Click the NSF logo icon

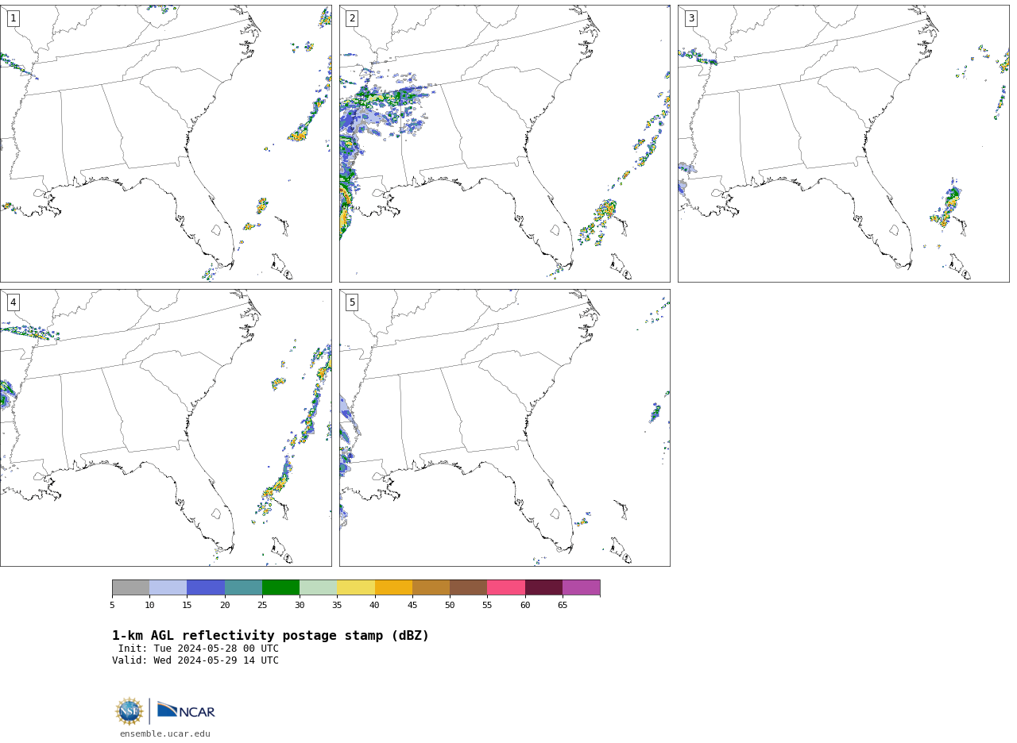[x=130, y=711]
